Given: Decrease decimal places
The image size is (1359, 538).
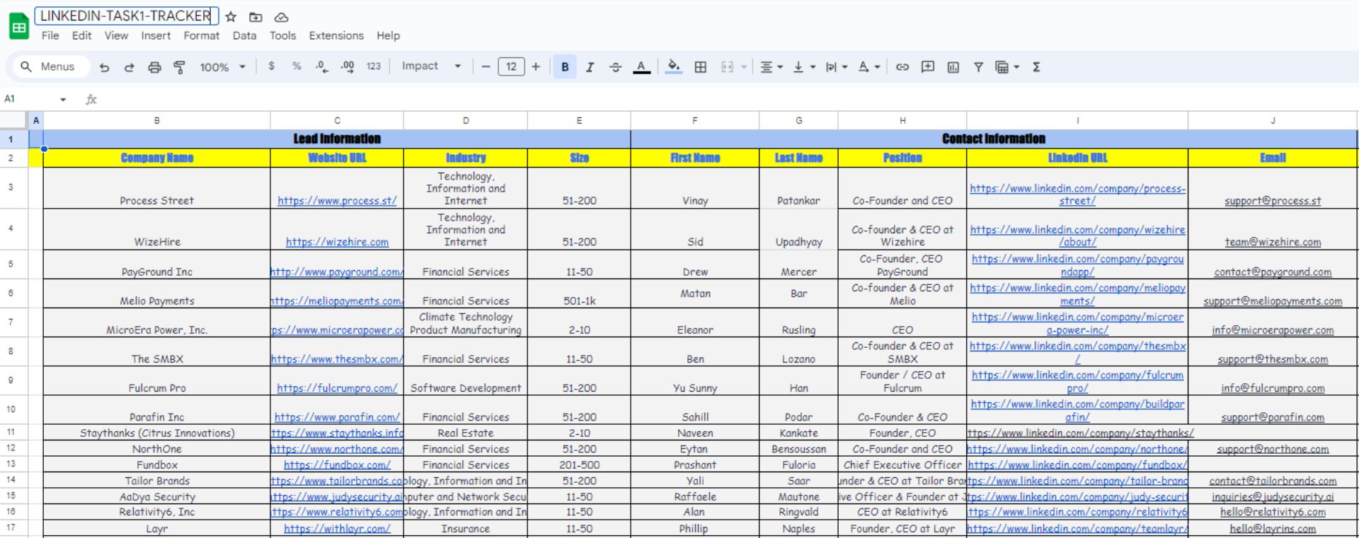Looking at the screenshot, I should [321, 66].
